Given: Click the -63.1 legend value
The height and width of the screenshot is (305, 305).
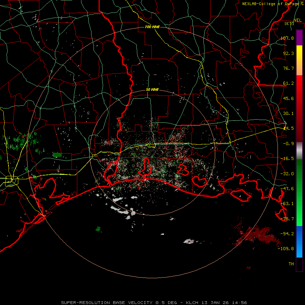Looking at the screenshot, I should point(287,204).
